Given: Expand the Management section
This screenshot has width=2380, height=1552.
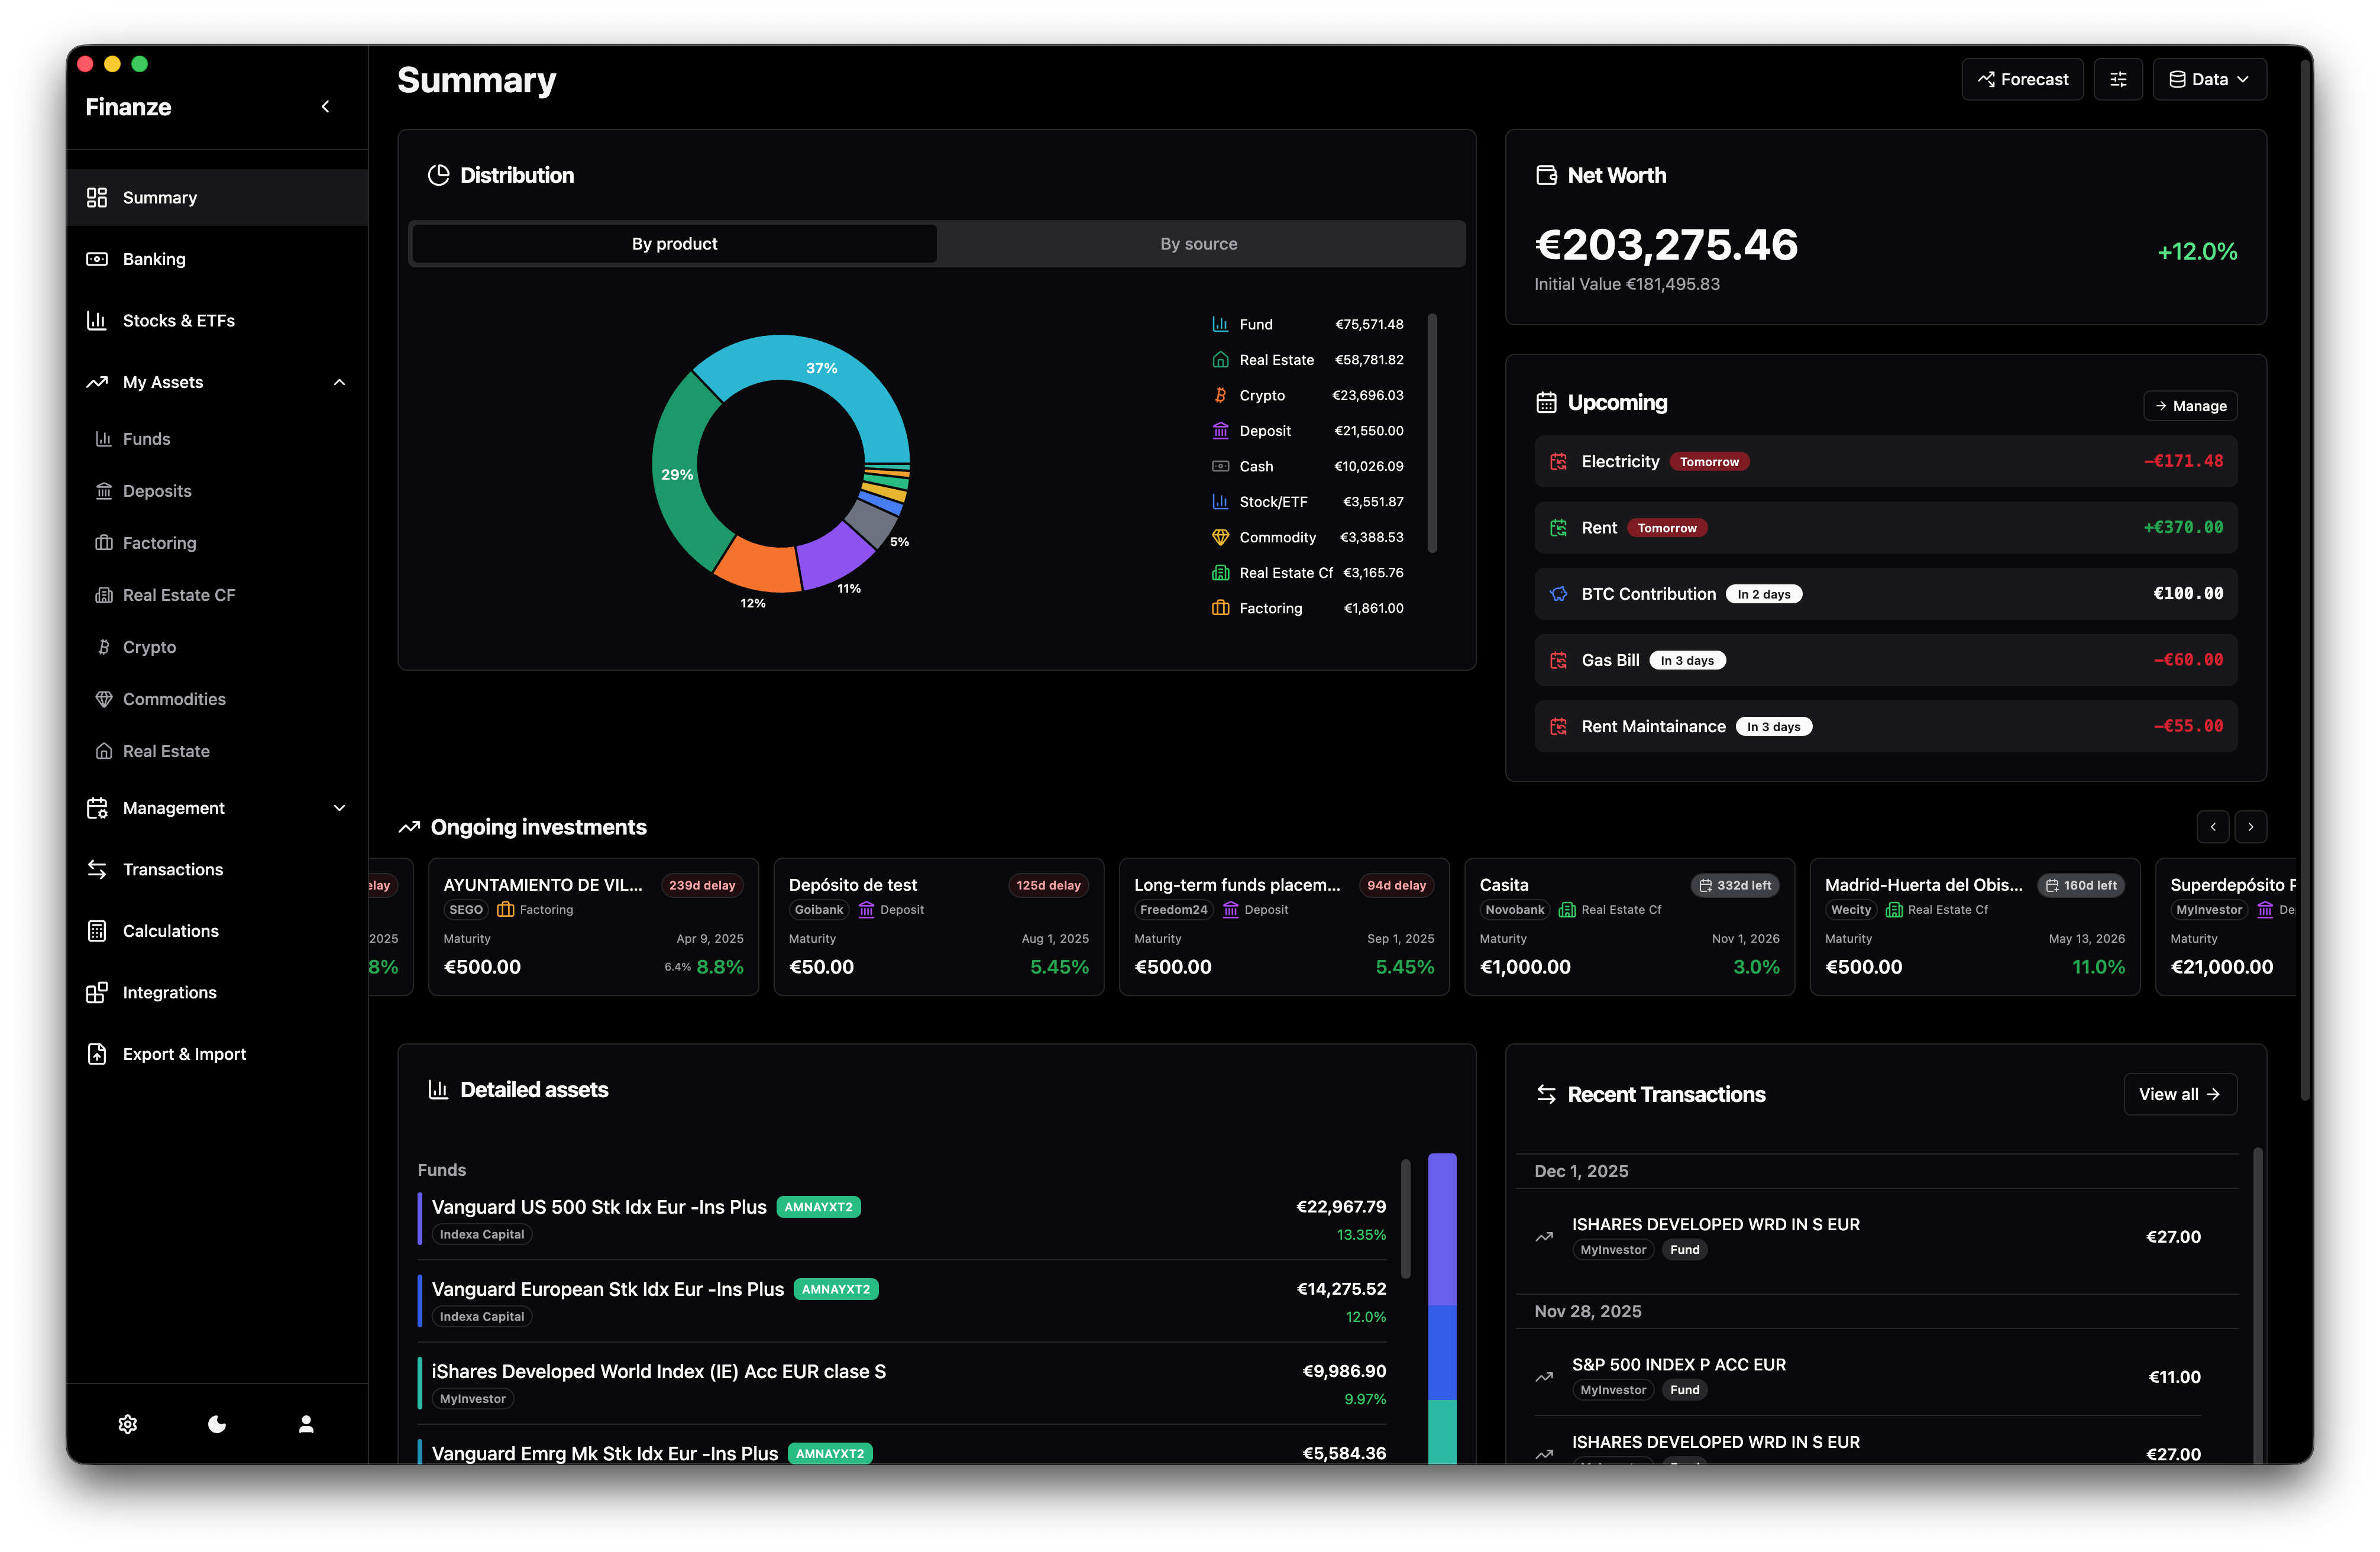Looking at the screenshot, I should [x=339, y=808].
